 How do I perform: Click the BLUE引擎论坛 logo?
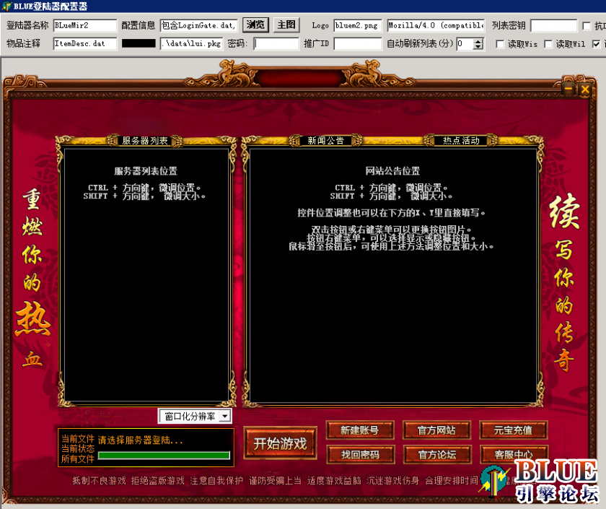545,485
